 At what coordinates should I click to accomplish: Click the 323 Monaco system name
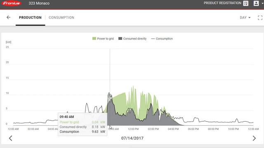pos(39,3)
